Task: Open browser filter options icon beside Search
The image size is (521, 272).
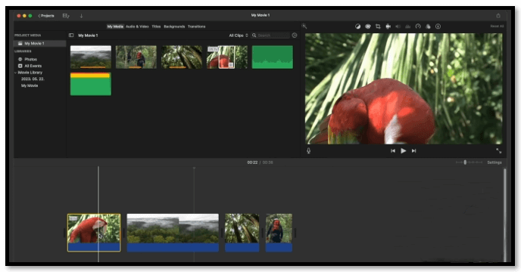Action: click(x=295, y=36)
